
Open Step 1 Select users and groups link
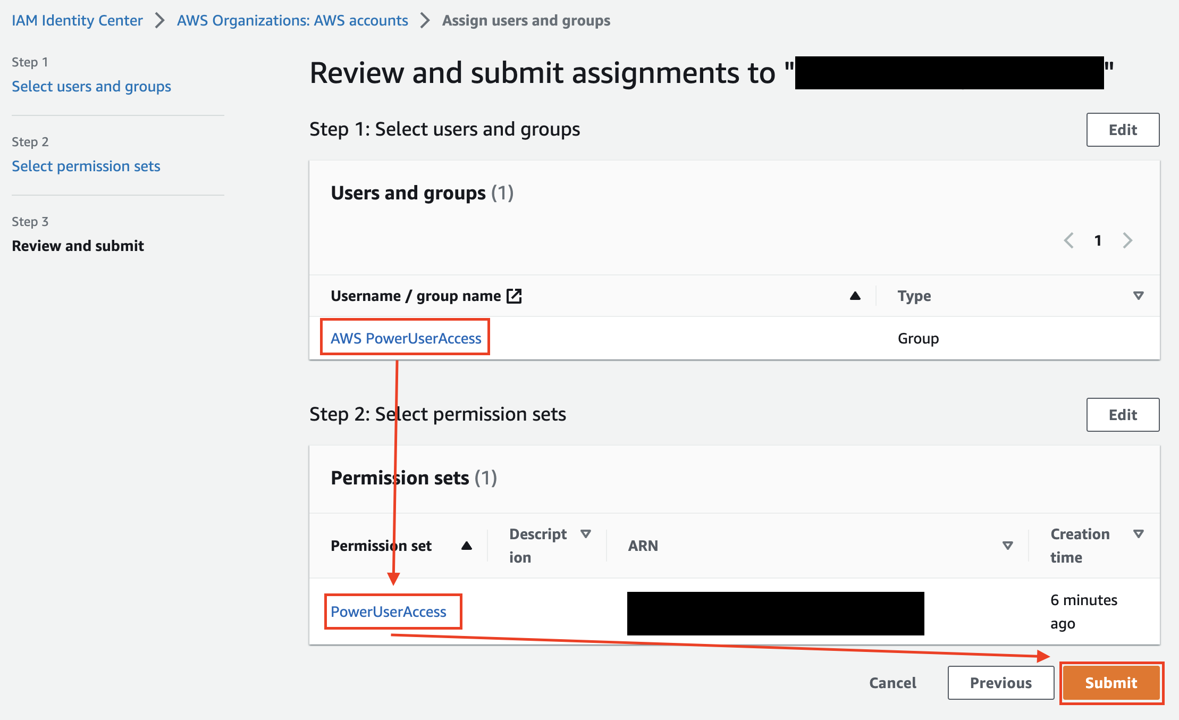(x=91, y=86)
